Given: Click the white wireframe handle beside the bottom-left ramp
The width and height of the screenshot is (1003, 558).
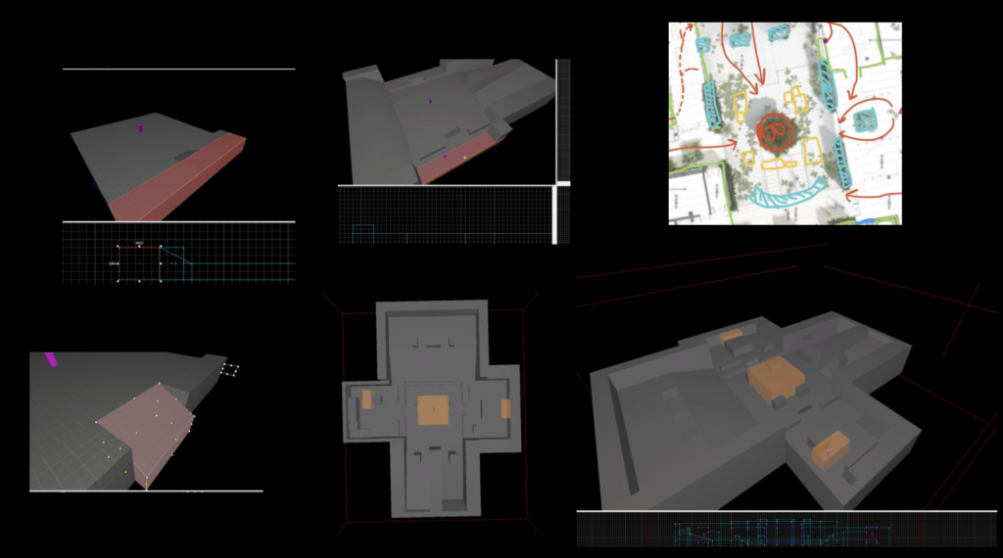Looking at the screenshot, I should (x=230, y=369).
